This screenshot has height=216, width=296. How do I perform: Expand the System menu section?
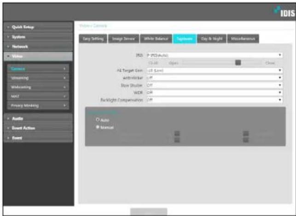tap(38, 37)
